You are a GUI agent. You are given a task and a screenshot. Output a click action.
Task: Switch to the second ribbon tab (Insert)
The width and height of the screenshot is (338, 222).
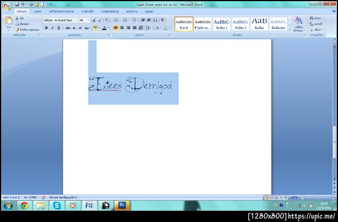[38, 11]
